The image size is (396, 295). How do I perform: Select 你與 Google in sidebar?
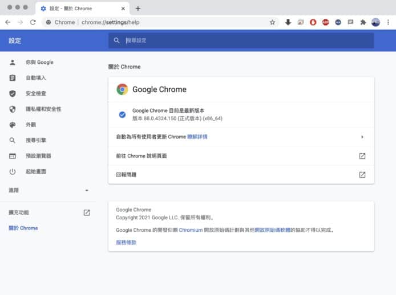pyautogui.click(x=39, y=62)
